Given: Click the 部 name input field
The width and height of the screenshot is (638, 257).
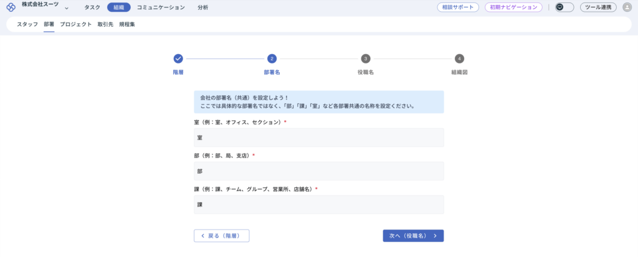Looking at the screenshot, I should [x=318, y=171].
